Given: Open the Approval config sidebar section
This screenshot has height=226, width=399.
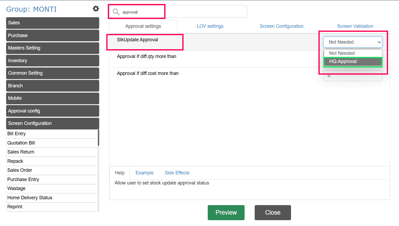Looking at the screenshot, I should [x=53, y=111].
